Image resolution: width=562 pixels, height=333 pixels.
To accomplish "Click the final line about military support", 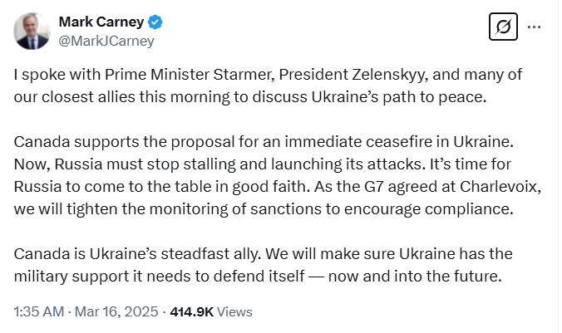I will tap(258, 277).
